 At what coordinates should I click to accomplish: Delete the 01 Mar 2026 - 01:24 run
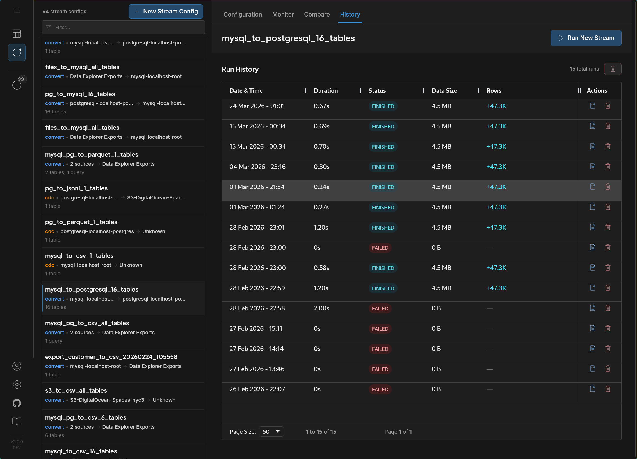tap(608, 207)
